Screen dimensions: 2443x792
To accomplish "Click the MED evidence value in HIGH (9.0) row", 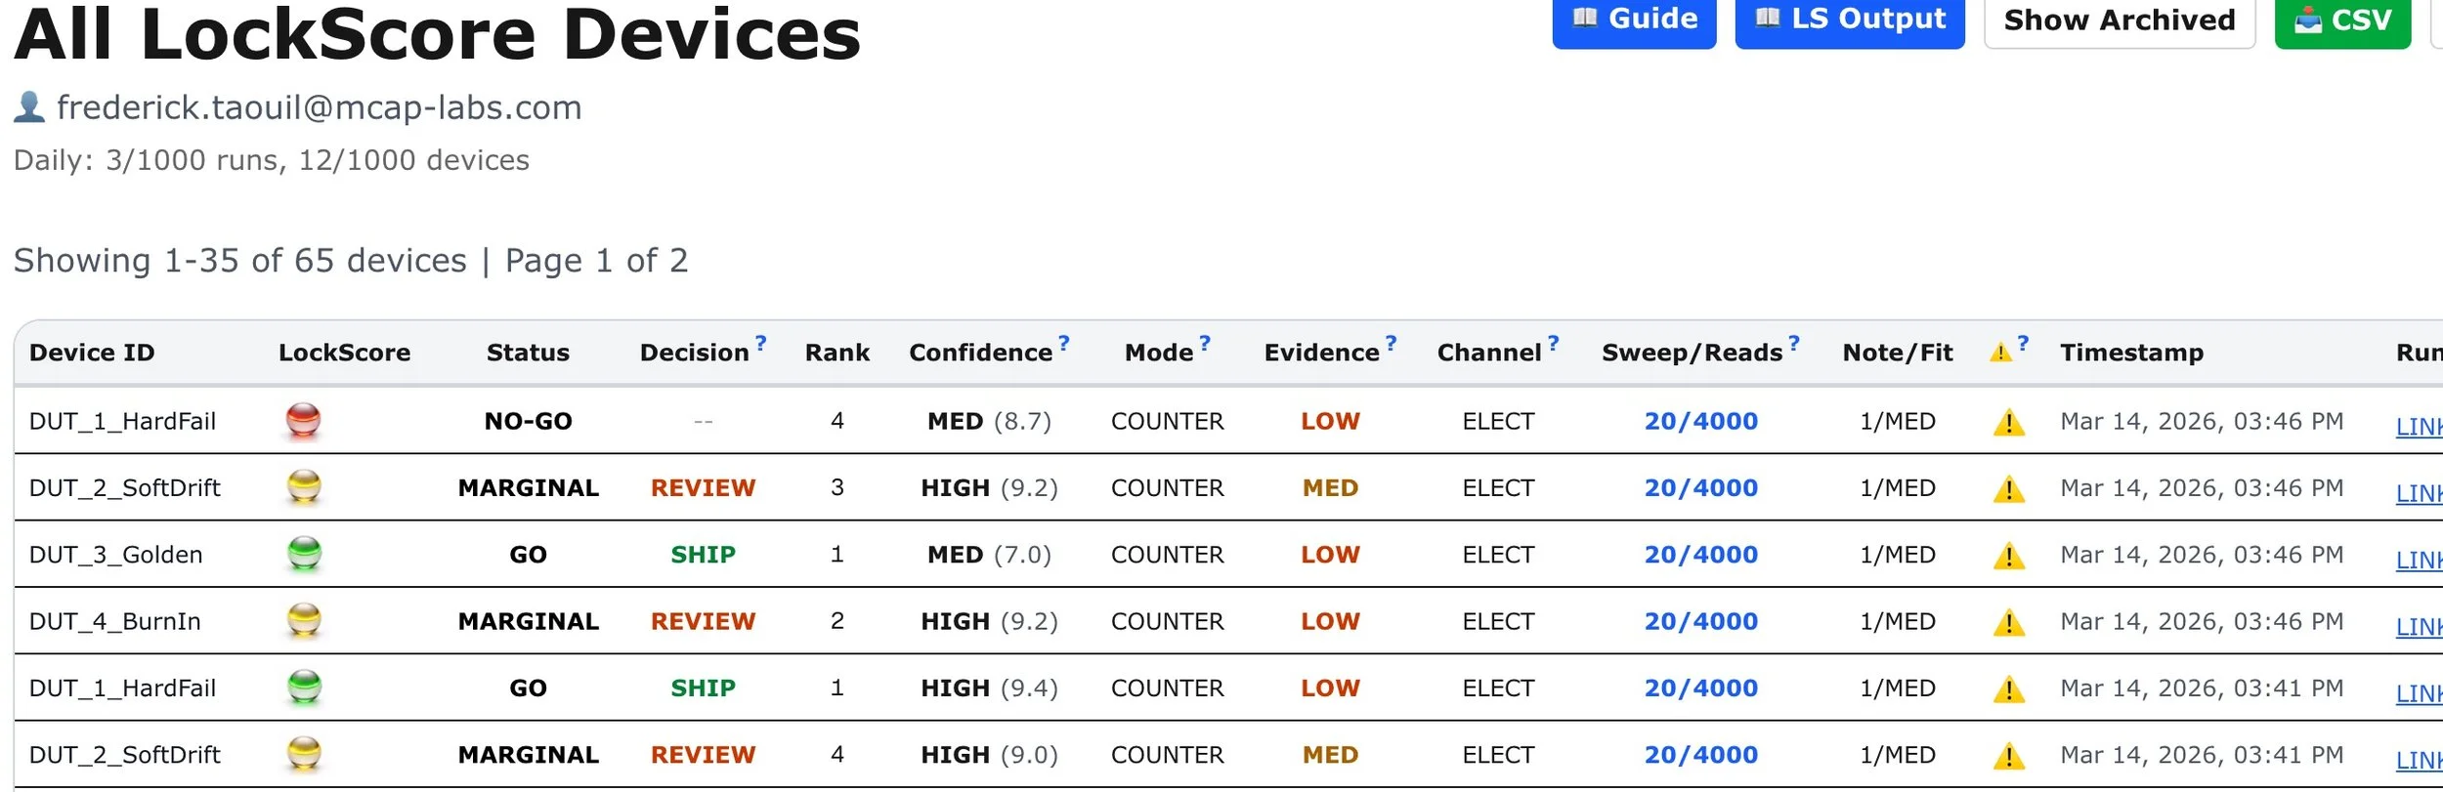I will 1330,755.
